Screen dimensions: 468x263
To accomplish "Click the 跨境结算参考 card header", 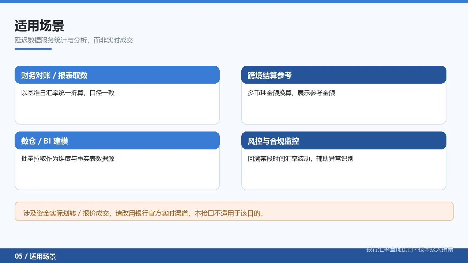I will 344,75.
